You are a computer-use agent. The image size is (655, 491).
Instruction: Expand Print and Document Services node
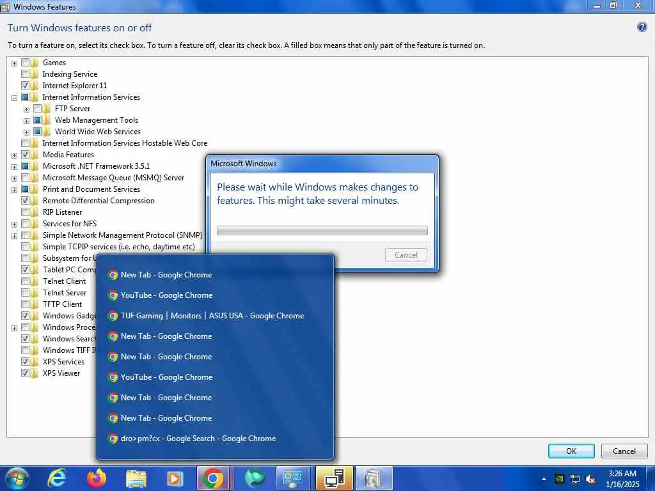(14, 190)
